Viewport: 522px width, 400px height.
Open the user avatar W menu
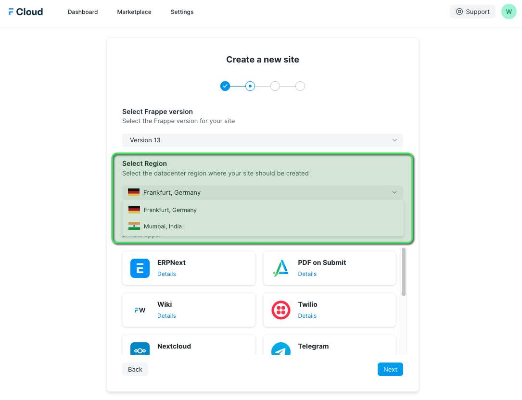click(509, 12)
